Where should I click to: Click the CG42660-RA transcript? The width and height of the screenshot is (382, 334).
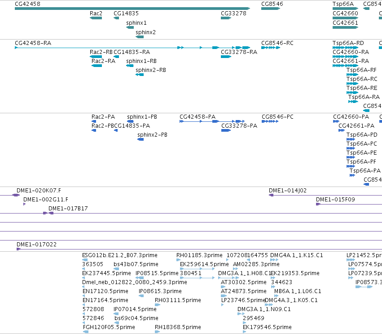pos(345,57)
